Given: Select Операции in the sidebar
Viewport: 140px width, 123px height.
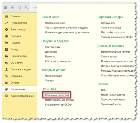Looking at the screenshot, I should coord(16,76).
